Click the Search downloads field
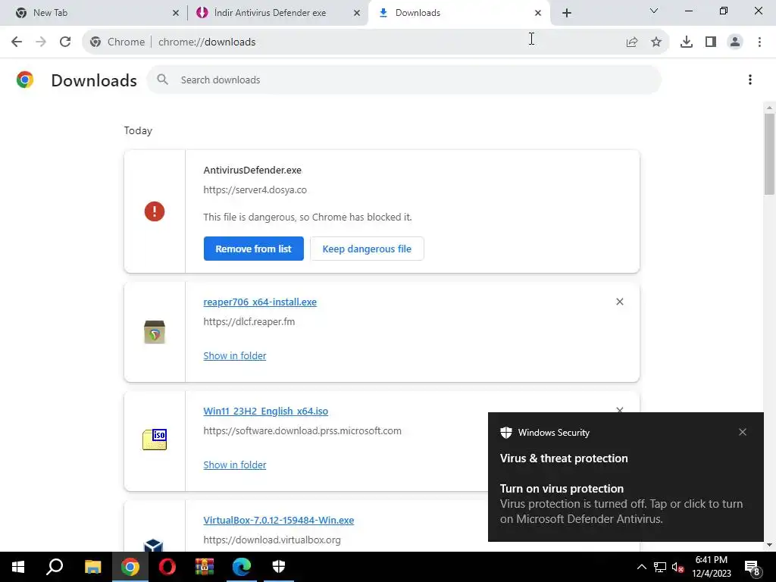Viewport: 776px width, 582px height. [x=404, y=80]
